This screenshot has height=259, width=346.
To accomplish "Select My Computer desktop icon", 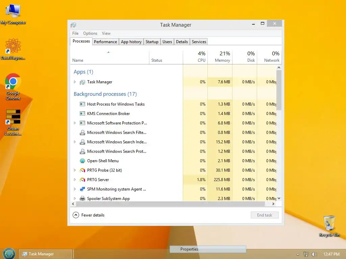I will pyautogui.click(x=13, y=14).
